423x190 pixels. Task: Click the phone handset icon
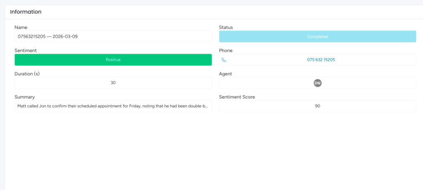223,60
